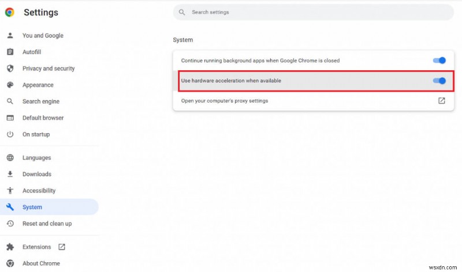The width and height of the screenshot is (462, 272).
Task: Open Privacy and security settings
Action: point(49,69)
